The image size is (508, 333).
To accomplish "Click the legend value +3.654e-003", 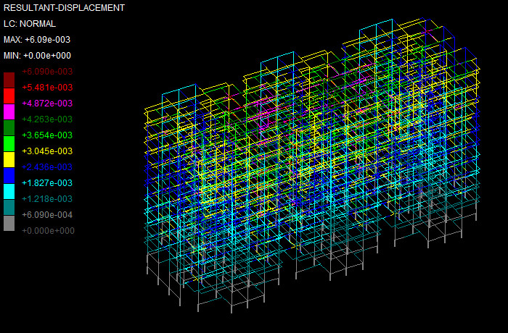I will (x=47, y=135).
